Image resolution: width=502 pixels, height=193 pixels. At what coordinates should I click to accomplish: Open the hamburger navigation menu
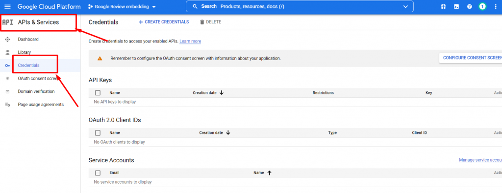7,7
